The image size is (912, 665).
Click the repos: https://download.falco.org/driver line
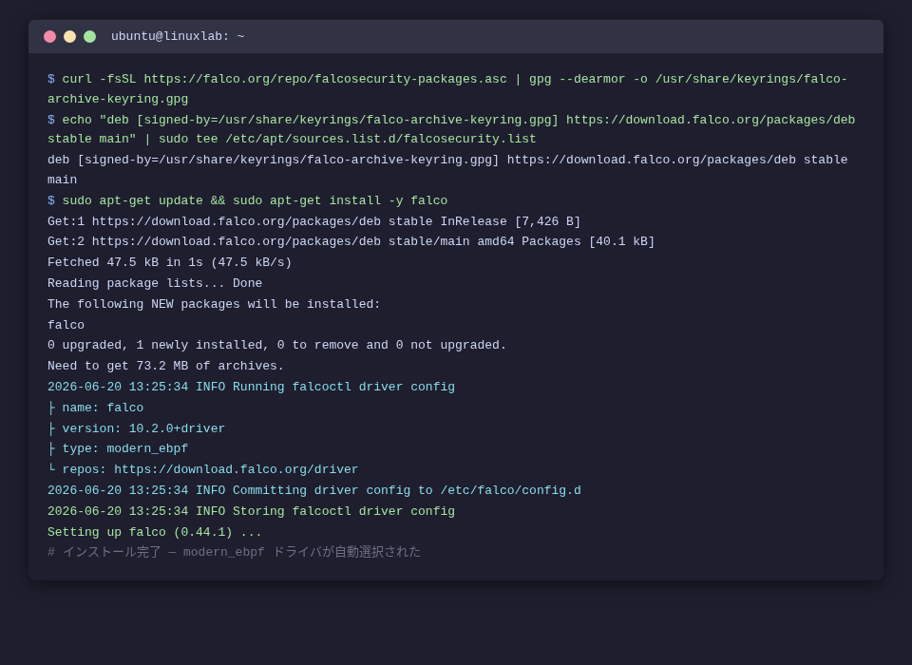(203, 469)
